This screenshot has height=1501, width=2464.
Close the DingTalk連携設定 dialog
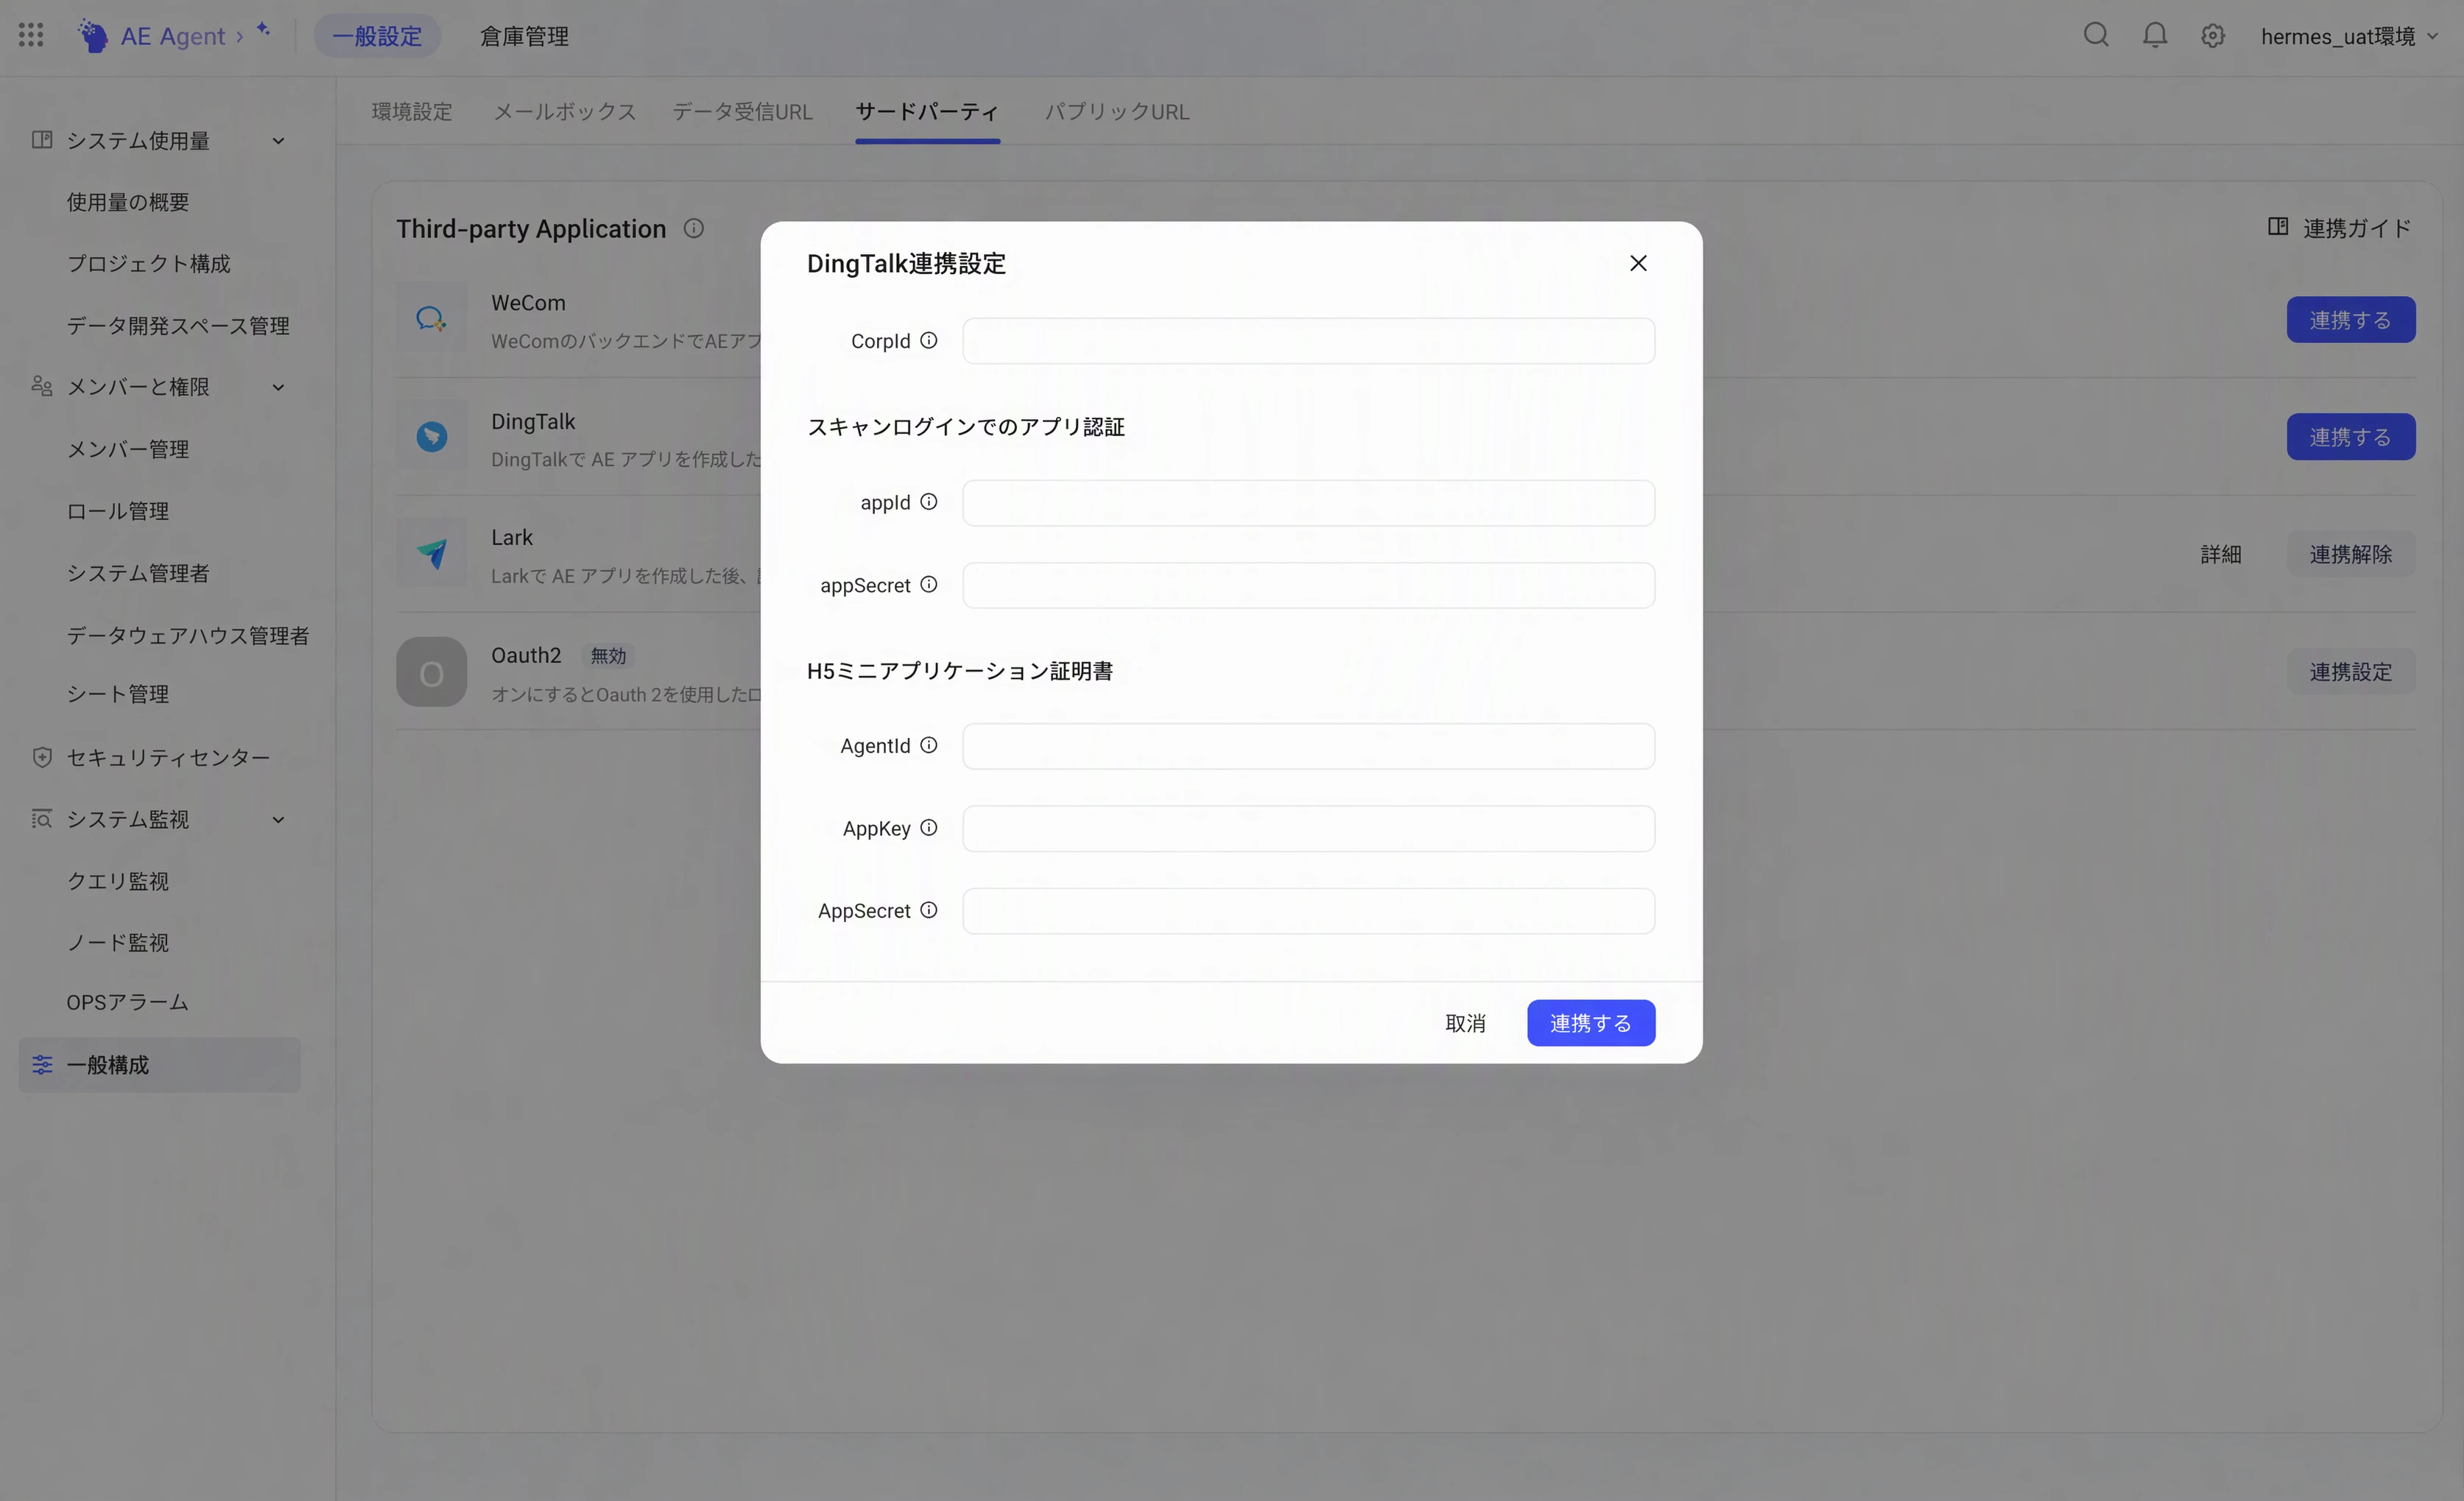click(x=1638, y=263)
